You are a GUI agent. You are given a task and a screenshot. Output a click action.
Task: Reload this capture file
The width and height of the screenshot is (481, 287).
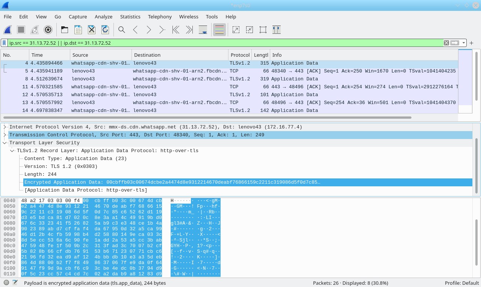105,30
